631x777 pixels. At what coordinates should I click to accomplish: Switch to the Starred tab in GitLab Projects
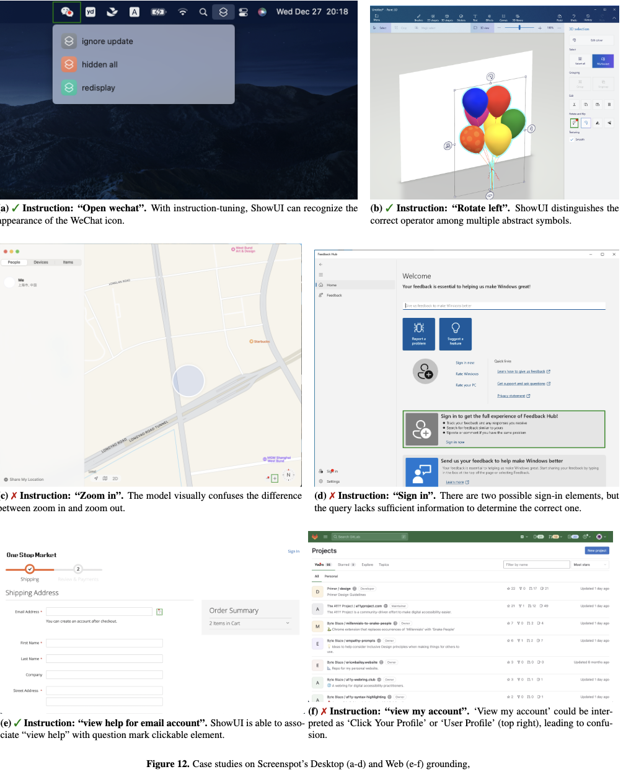[346, 564]
